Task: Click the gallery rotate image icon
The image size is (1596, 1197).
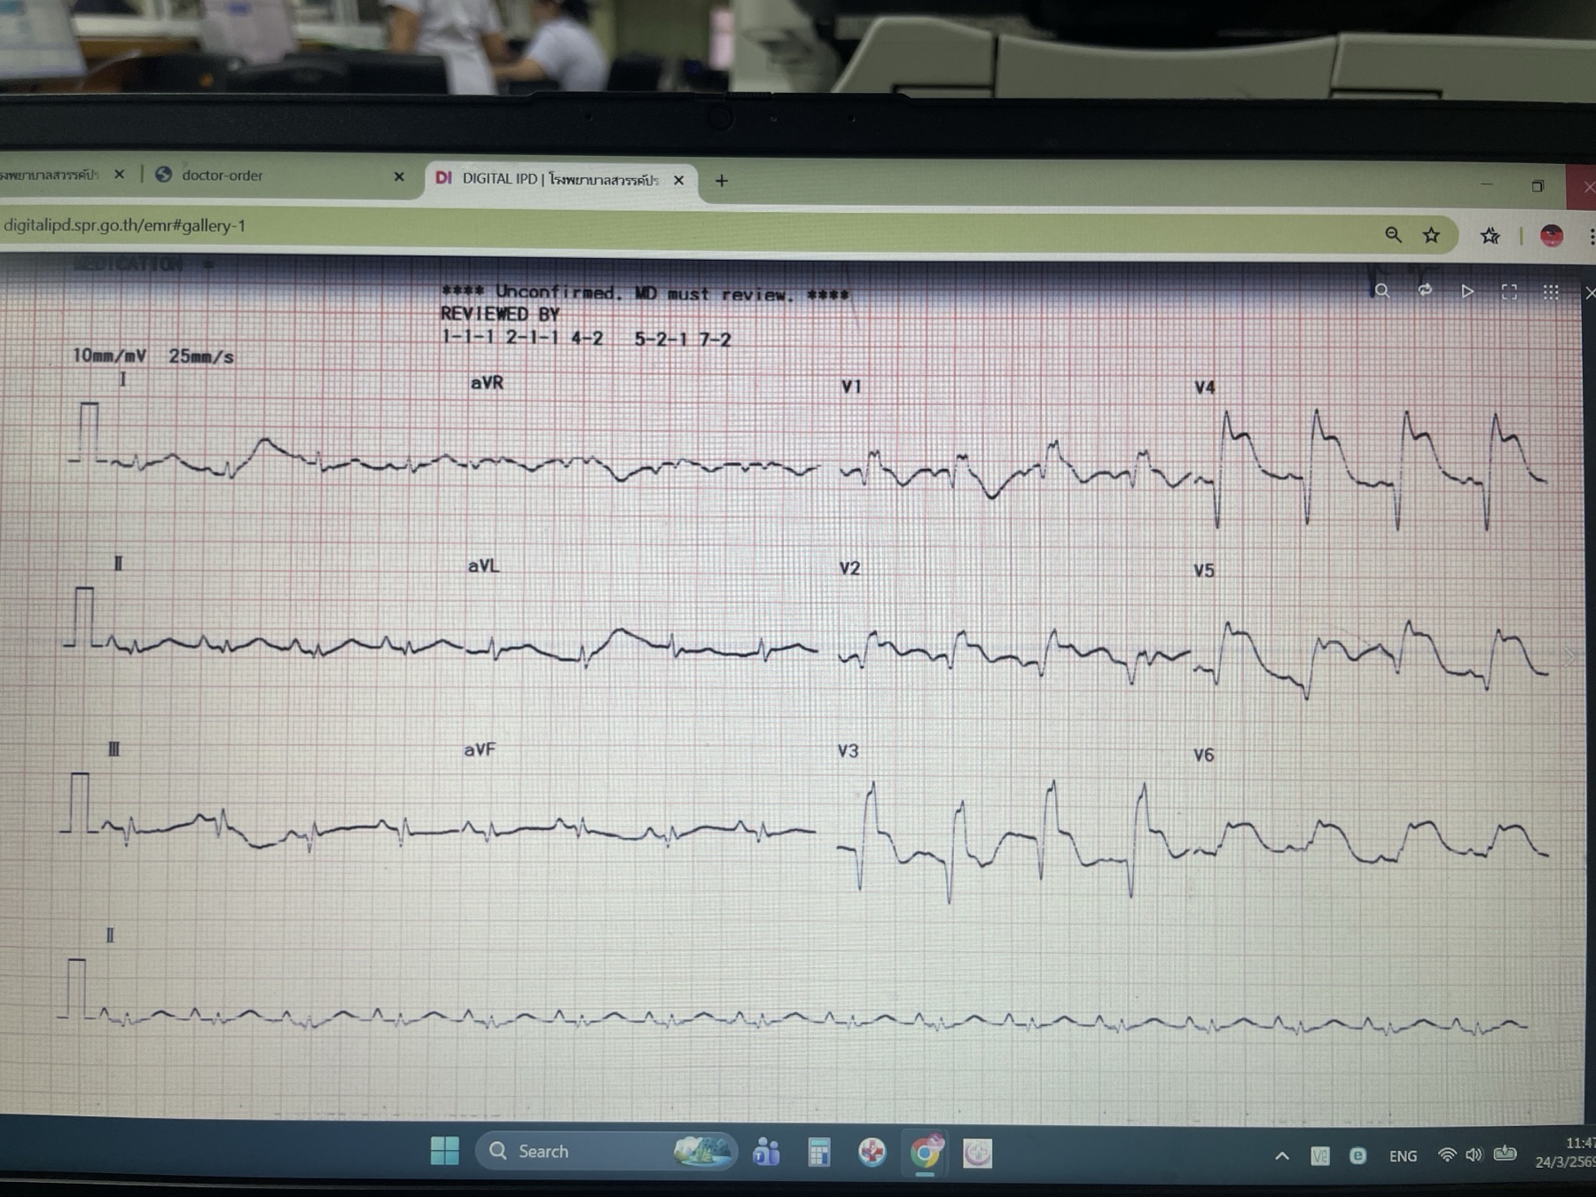Action: pos(1425,291)
